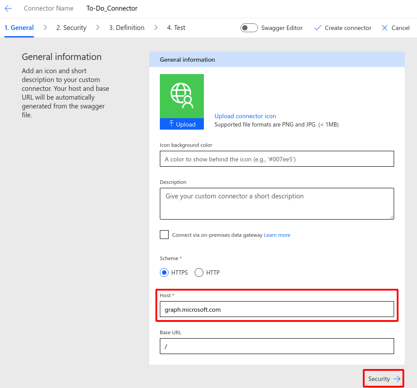
Task: Click Create connector
Action: (x=343, y=28)
